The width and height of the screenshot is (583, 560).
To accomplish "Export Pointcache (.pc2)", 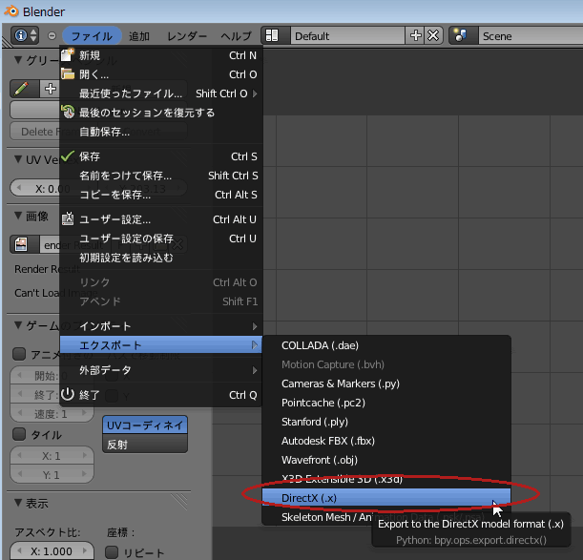I will pyautogui.click(x=386, y=403).
